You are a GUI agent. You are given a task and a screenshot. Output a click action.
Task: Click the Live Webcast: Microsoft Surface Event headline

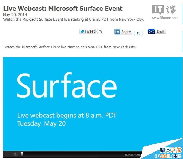(x=63, y=9)
